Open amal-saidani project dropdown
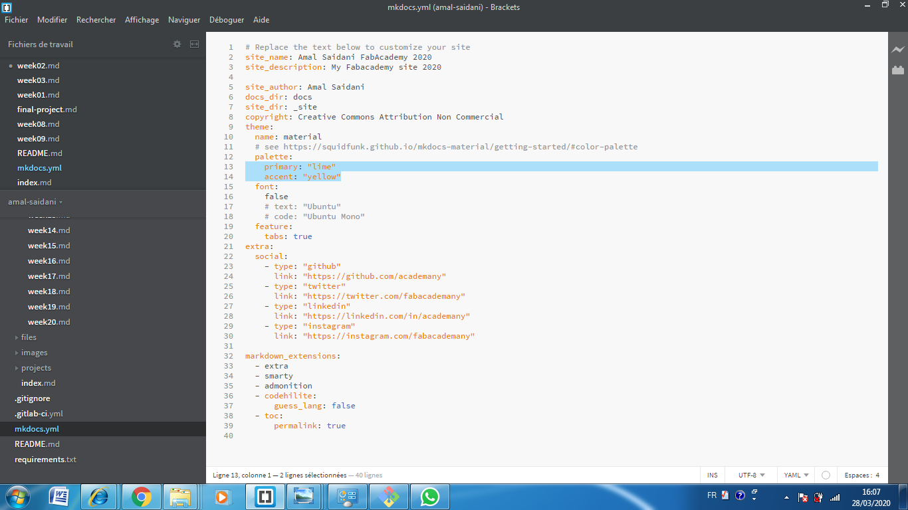The image size is (908, 510). pos(35,201)
